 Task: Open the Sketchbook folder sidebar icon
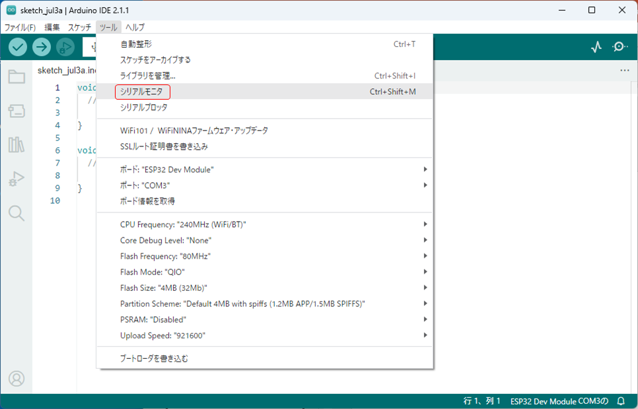(x=17, y=77)
